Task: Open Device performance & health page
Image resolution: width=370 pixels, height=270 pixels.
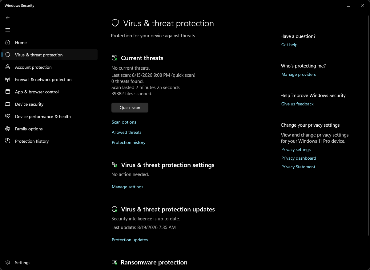Action: tap(50, 116)
